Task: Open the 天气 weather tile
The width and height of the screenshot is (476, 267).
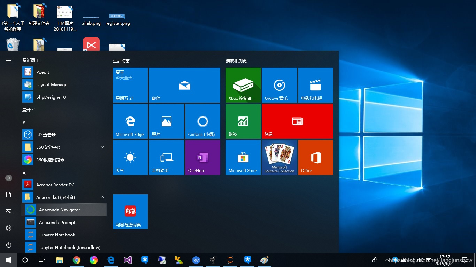Action: pos(130,157)
